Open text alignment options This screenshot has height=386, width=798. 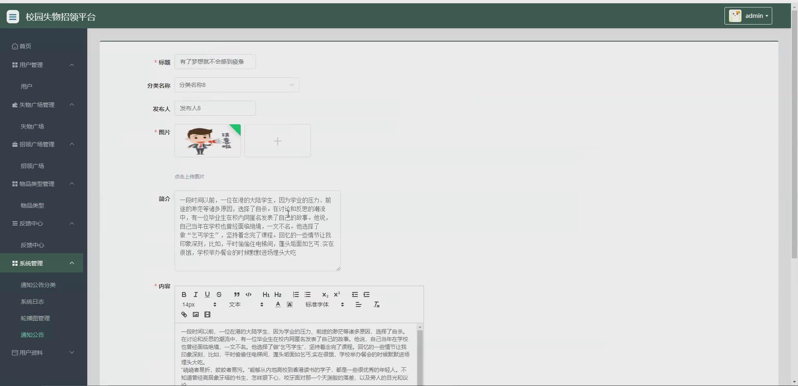[358, 304]
